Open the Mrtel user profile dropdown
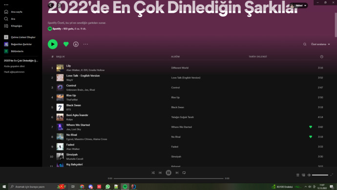Screen dimensions: 337x190 coord(298,5)
